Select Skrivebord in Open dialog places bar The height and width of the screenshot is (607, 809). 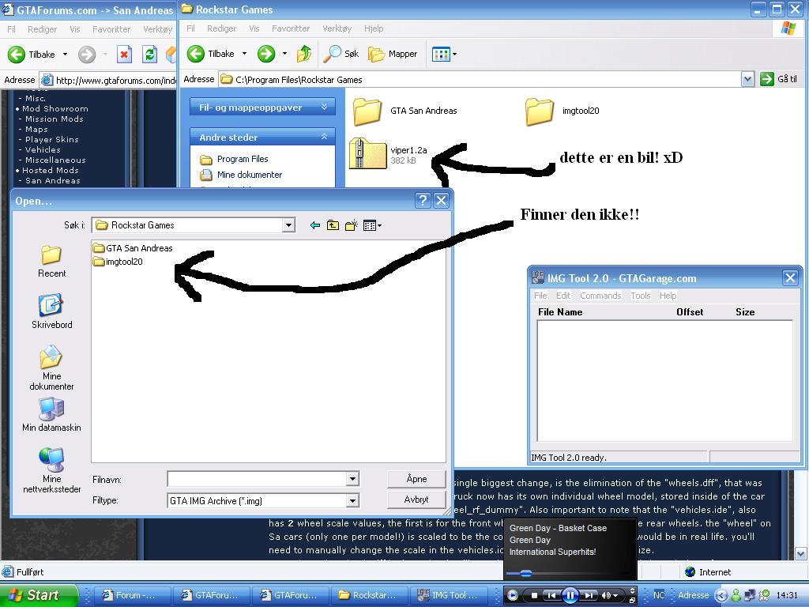(51, 311)
